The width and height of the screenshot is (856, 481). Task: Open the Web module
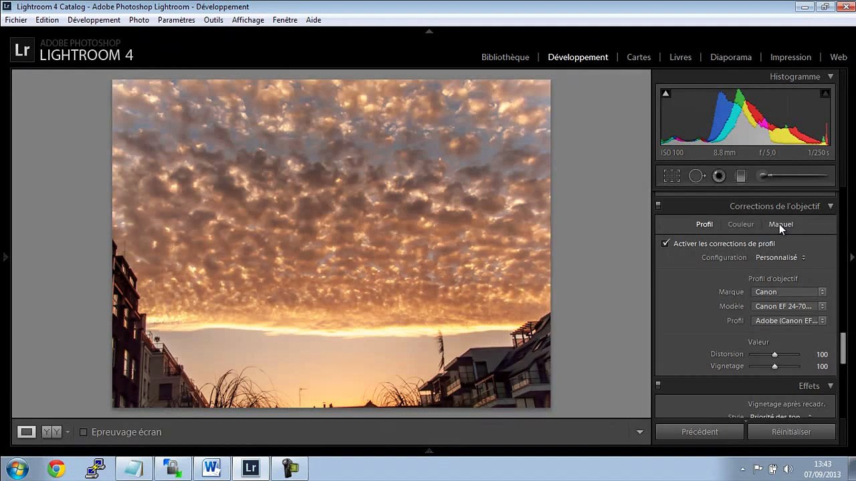[839, 57]
